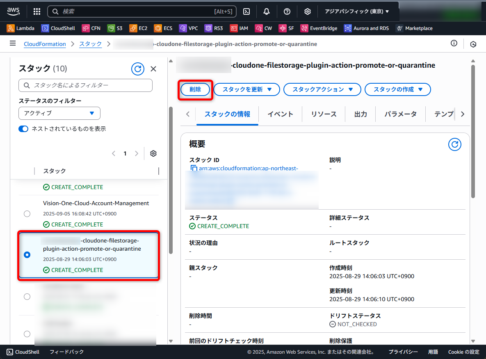
Task: Open the VPC shortcut
Action: [x=188, y=28]
